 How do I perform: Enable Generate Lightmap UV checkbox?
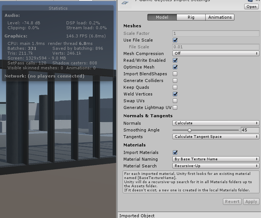pos(175,108)
